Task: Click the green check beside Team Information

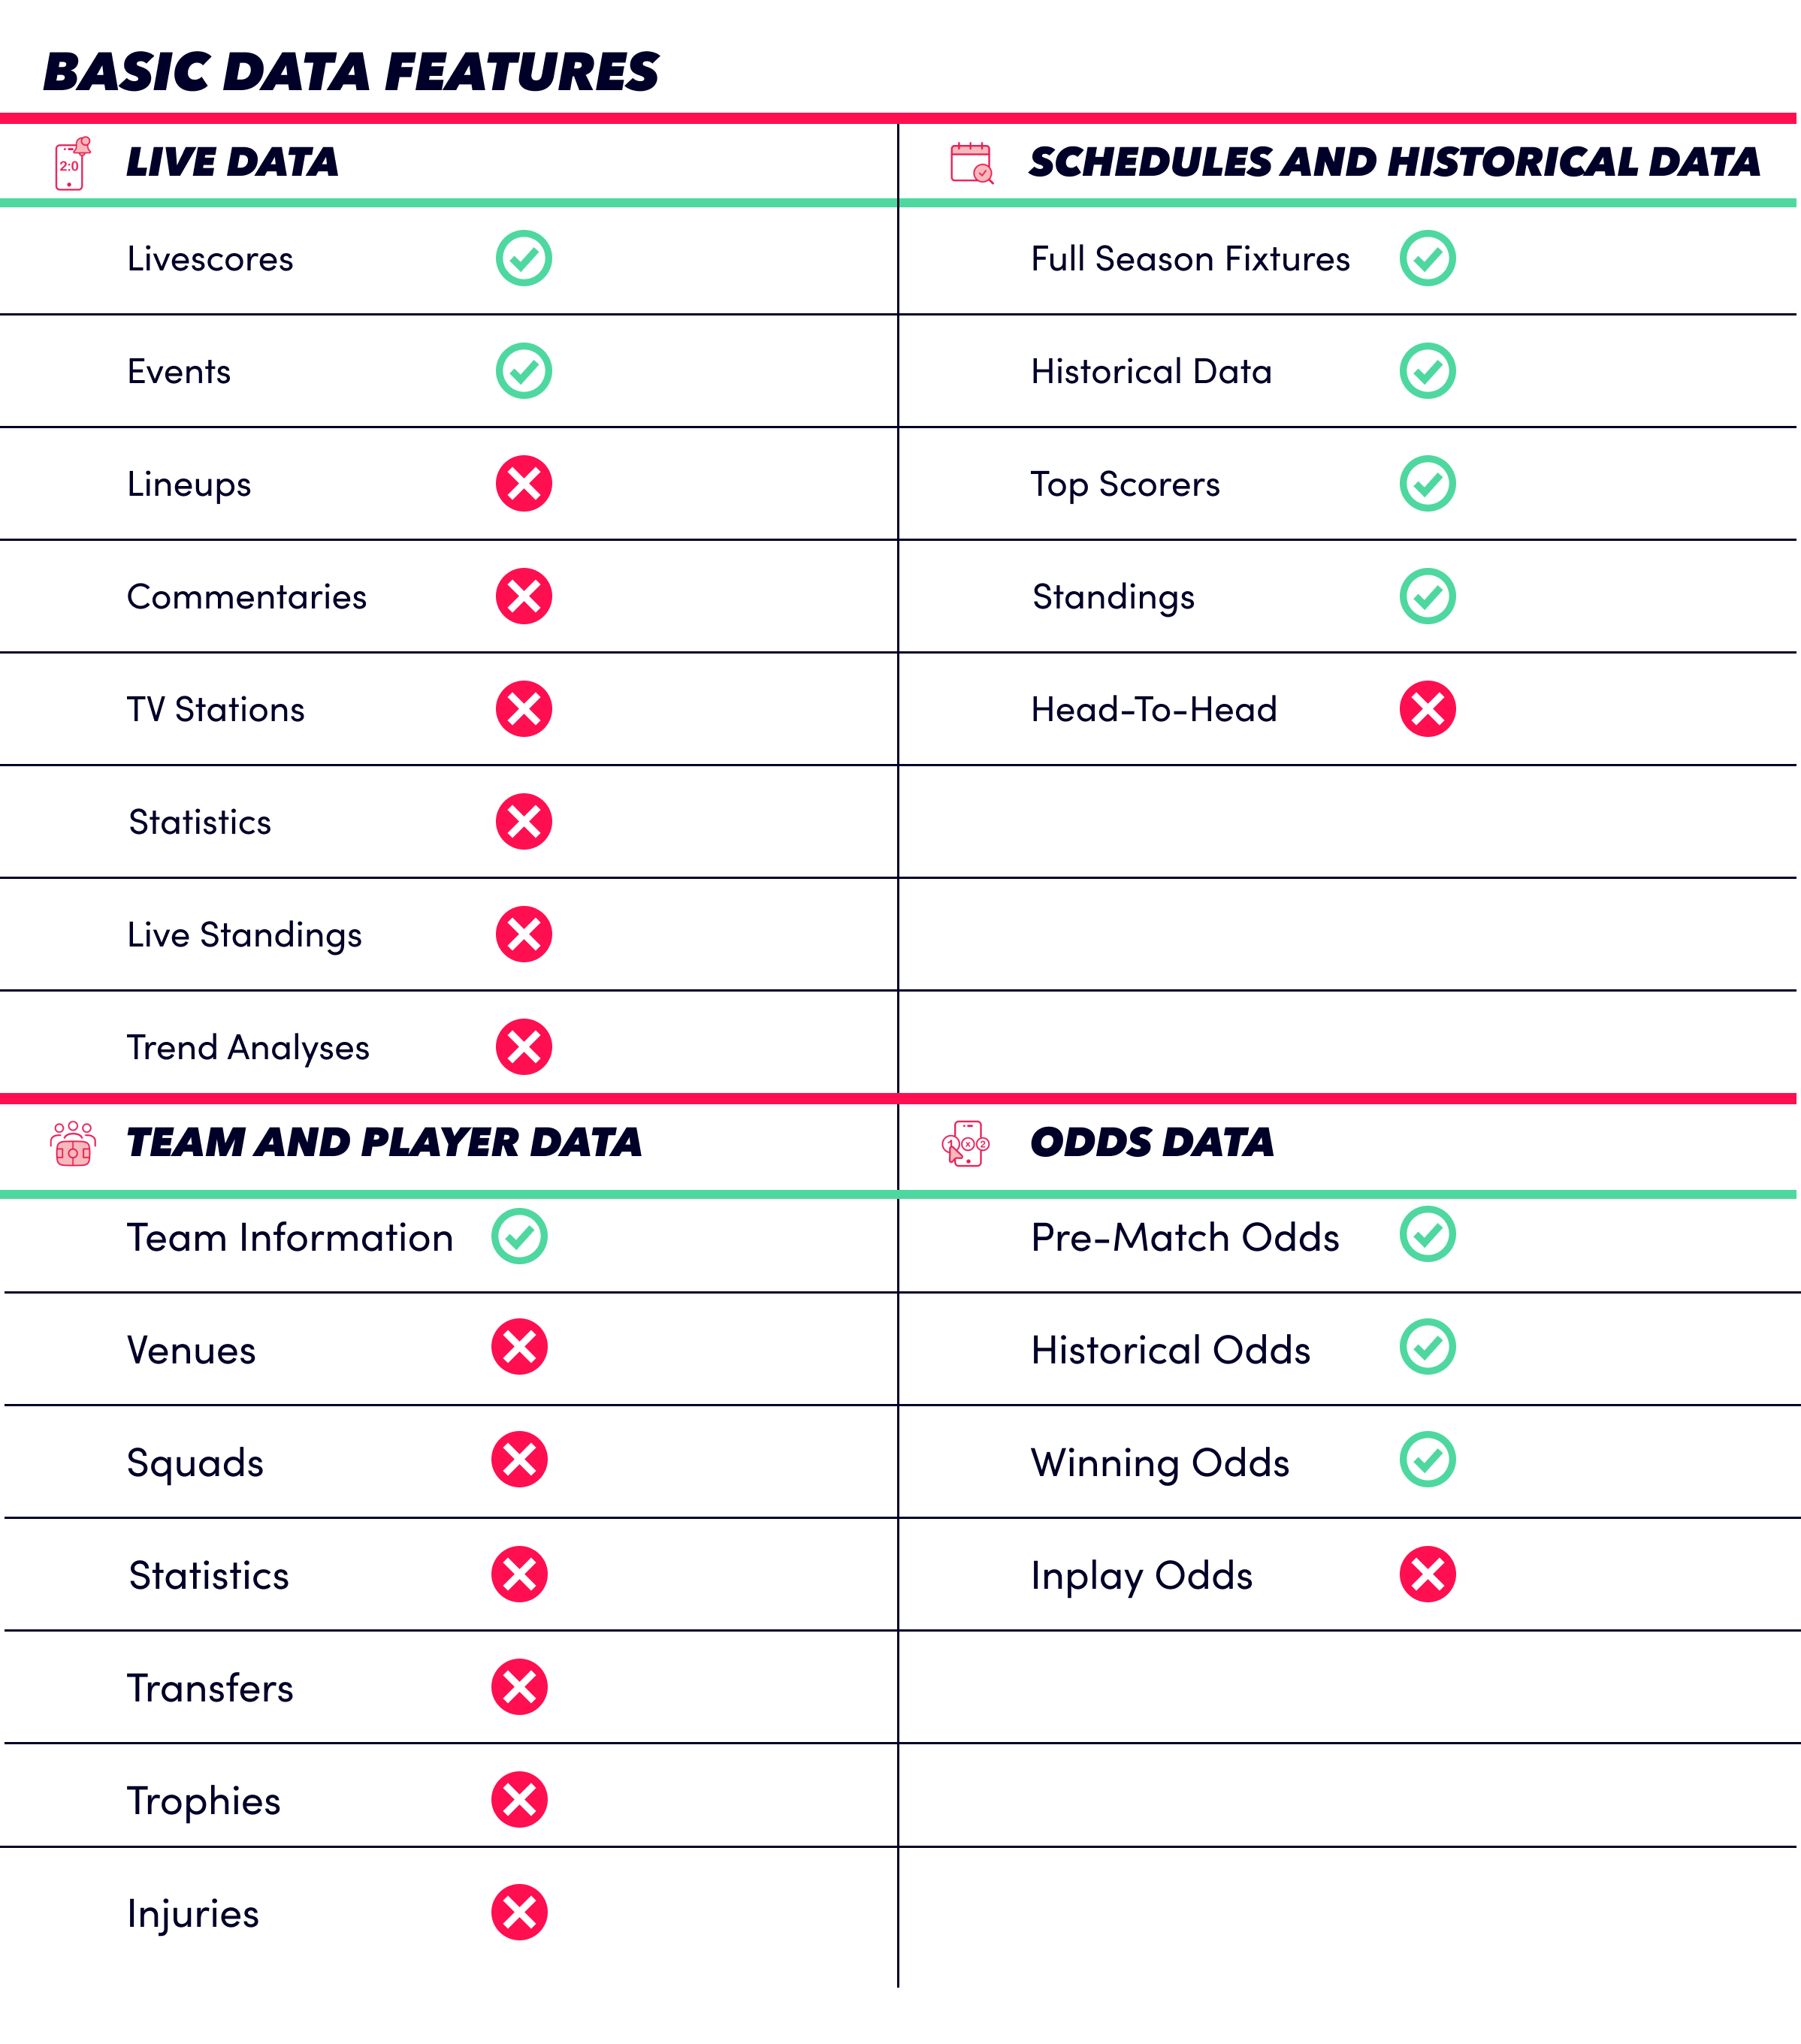Action: (x=519, y=1236)
